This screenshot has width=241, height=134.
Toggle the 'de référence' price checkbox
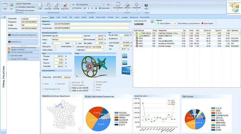[121, 39]
